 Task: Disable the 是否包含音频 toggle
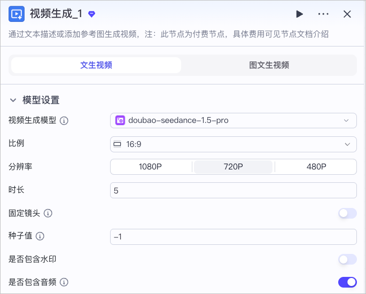tap(347, 282)
